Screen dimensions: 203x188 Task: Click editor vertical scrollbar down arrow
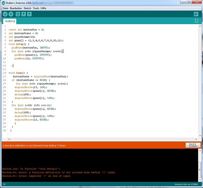200,136
